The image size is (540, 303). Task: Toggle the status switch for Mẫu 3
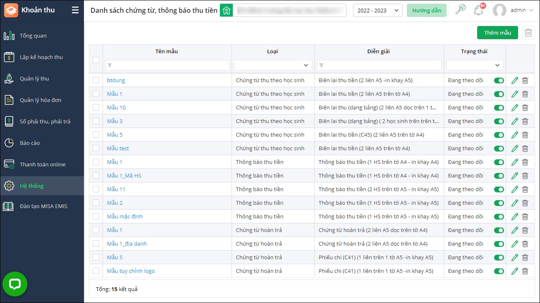coord(499,121)
